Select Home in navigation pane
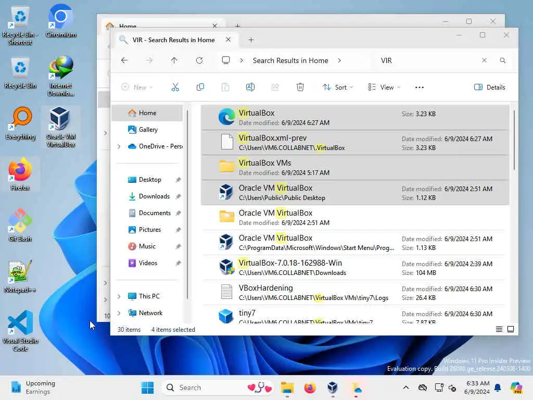The width and height of the screenshot is (533, 400). point(147,113)
